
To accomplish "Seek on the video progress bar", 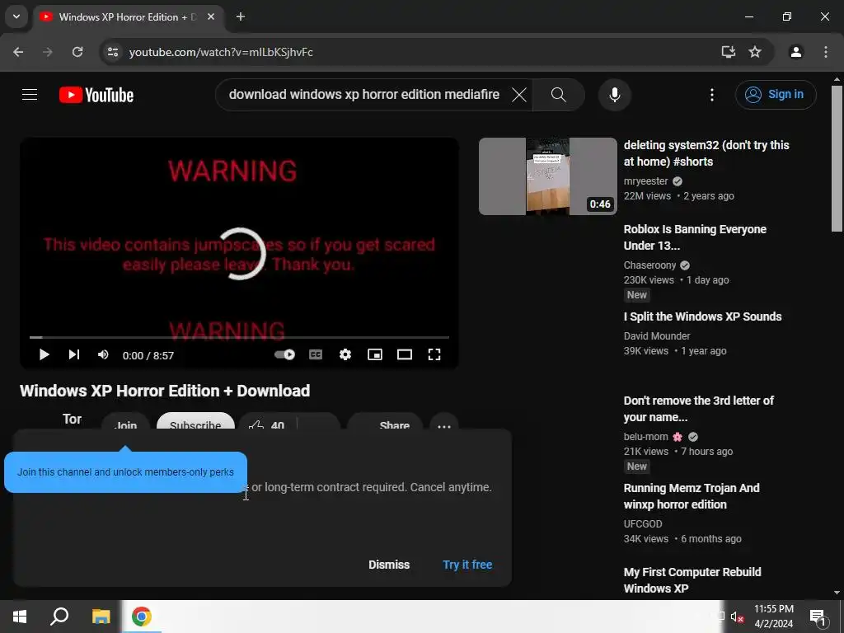I will coord(240,337).
